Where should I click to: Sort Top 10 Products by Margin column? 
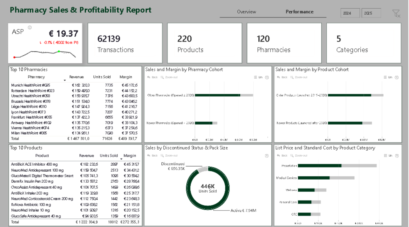(129, 156)
